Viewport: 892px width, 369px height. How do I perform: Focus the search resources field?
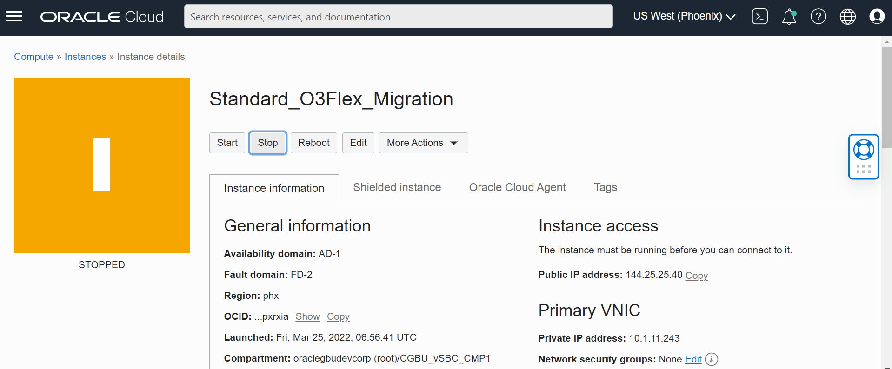coord(398,17)
